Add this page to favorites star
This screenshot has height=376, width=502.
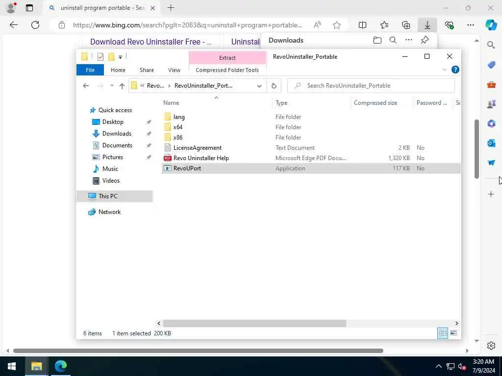tap(336, 25)
